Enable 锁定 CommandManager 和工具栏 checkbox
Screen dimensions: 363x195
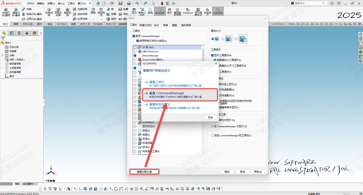coord(213,135)
